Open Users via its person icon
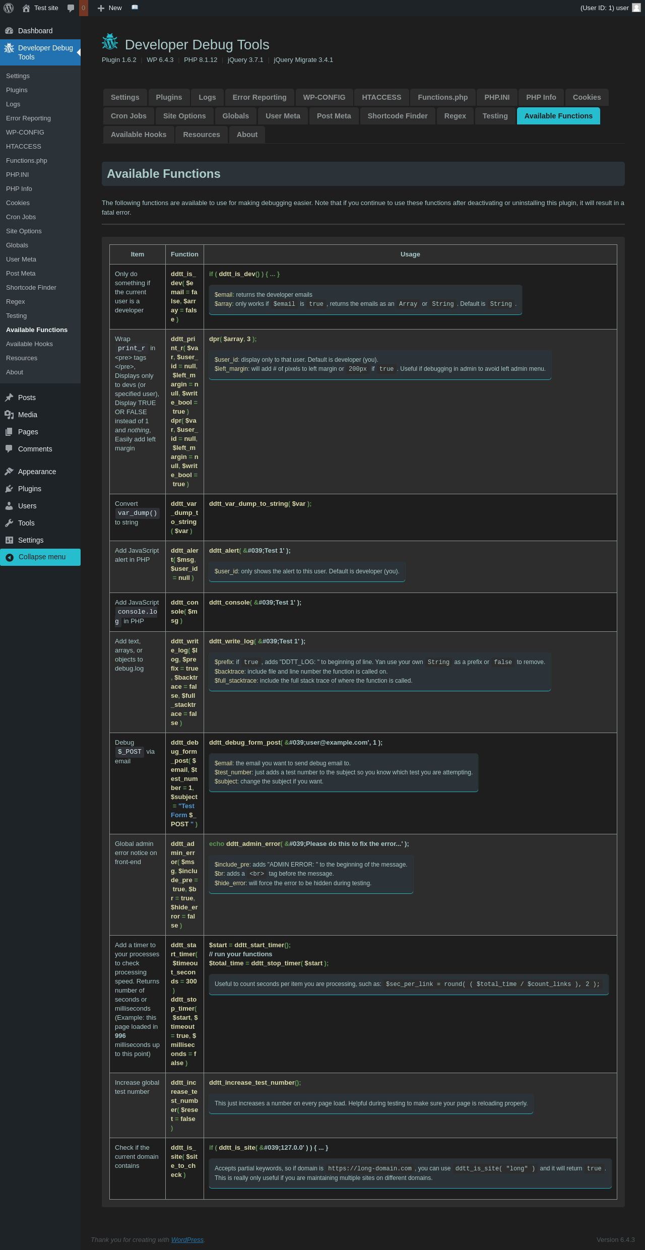The height and width of the screenshot is (1250, 645). click(x=9, y=506)
